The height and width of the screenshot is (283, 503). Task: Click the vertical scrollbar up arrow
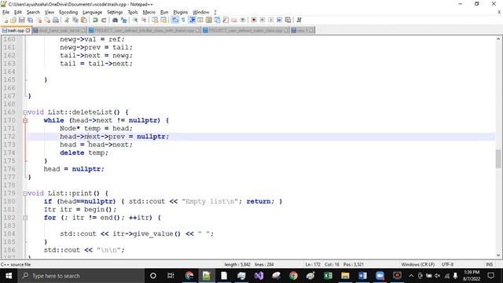pos(497,39)
